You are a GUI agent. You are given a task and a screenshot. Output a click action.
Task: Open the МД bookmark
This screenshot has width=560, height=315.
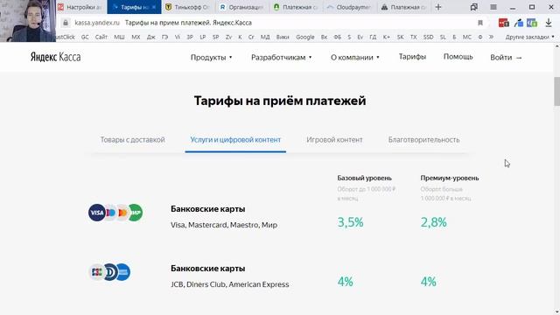point(265,37)
